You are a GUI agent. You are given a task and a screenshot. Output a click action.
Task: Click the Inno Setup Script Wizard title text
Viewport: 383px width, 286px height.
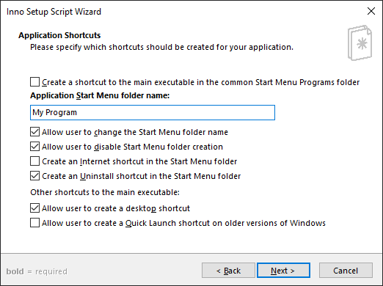[54, 12]
